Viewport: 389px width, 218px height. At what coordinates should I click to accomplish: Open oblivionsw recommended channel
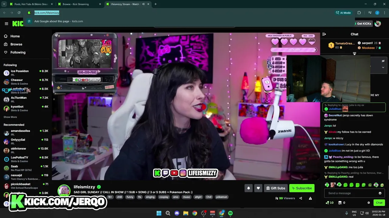[26, 150]
